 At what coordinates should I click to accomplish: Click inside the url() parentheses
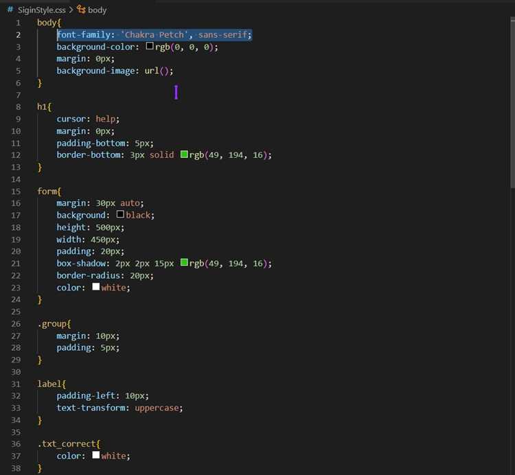164,71
